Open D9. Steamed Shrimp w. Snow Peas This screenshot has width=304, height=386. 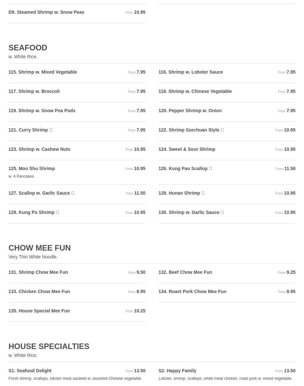click(77, 13)
